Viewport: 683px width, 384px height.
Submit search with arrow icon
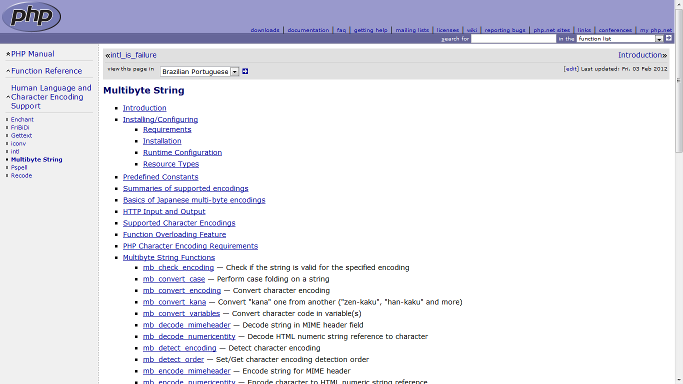click(x=668, y=38)
